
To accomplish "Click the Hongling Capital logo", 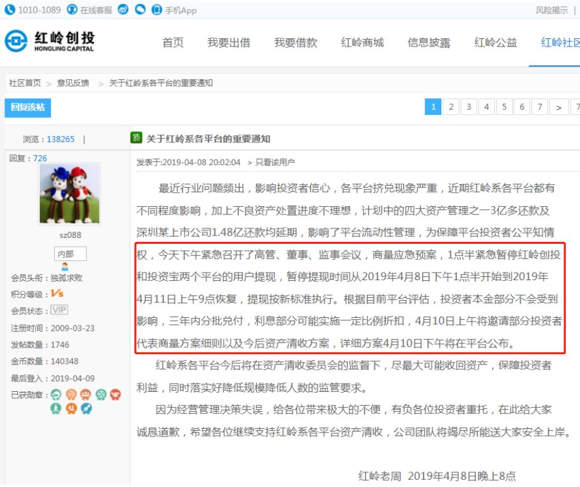I will [50, 41].
